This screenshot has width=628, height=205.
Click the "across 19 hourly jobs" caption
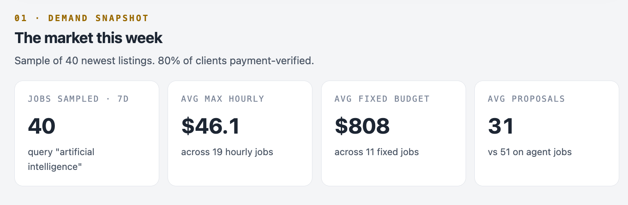coord(227,152)
